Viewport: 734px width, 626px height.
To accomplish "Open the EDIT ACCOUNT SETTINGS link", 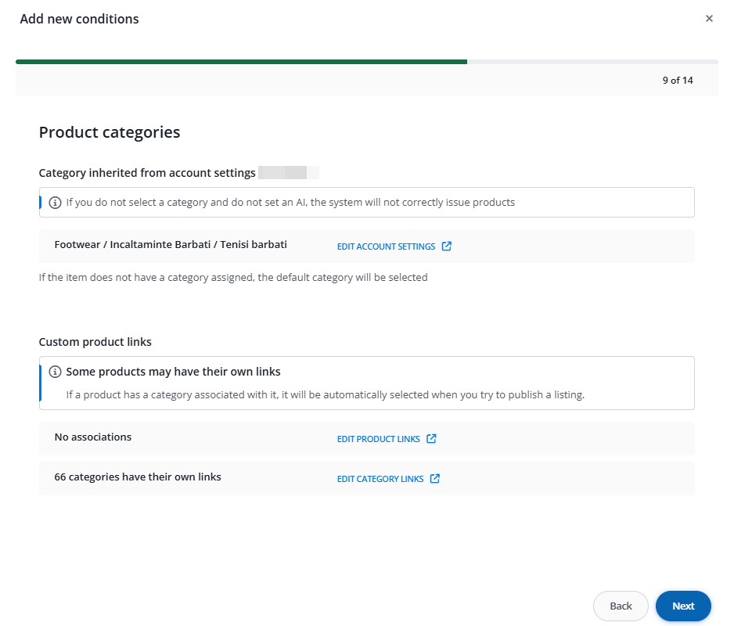I will (386, 246).
